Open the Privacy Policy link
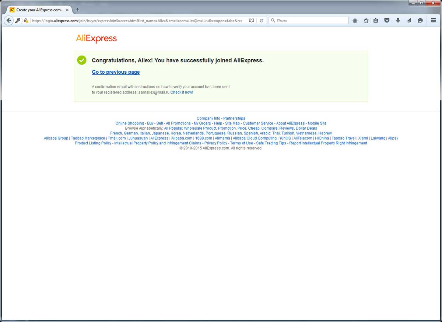 216,143
